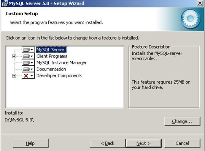Select the Client Programs feature label
Image resolution: width=205 pixels, height=151 pixels.
[52, 56]
